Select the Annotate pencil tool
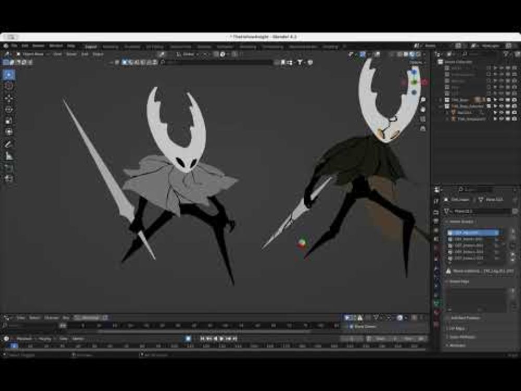 (x=9, y=144)
